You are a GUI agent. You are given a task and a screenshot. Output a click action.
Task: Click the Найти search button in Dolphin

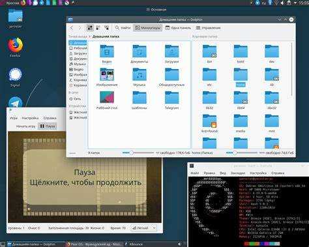(x=123, y=28)
